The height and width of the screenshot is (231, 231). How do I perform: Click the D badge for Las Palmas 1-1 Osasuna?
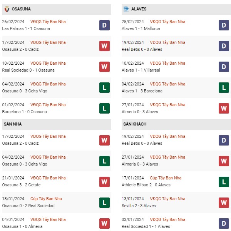(104, 25)
